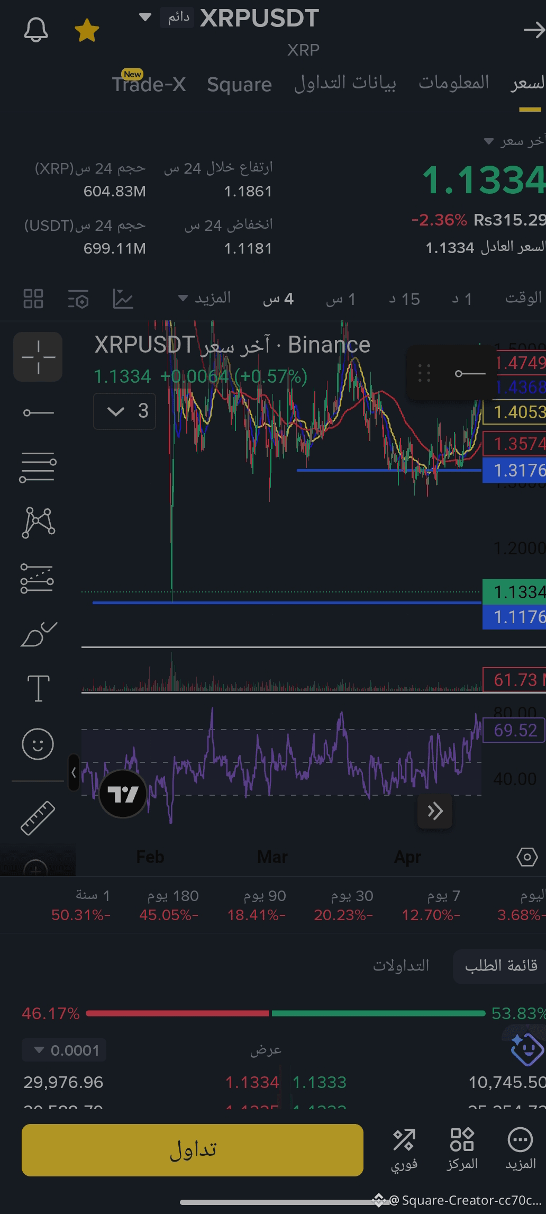Open the بيانات التداول tab

pyautogui.click(x=345, y=83)
